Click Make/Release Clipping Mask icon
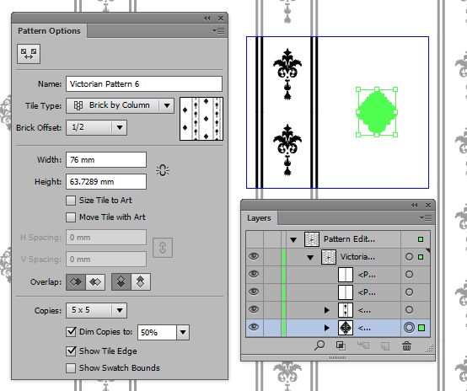The height and width of the screenshot is (391, 467). [x=341, y=345]
